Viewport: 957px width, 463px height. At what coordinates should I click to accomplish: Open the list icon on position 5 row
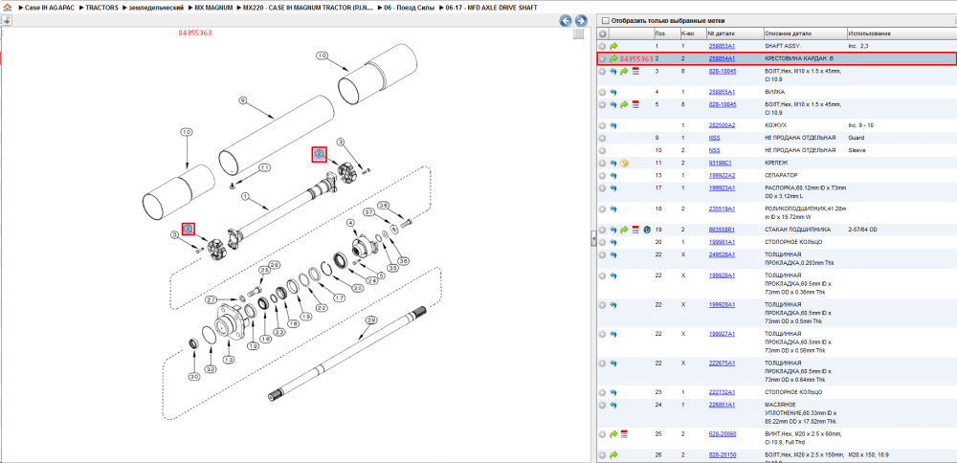point(634,105)
